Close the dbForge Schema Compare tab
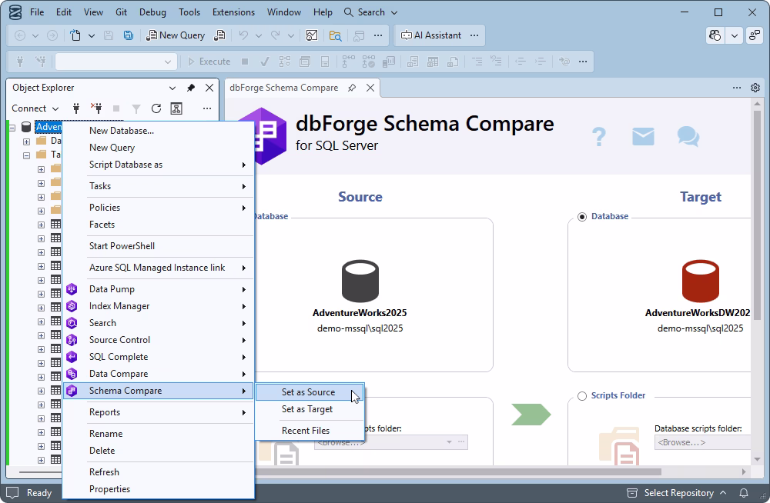Viewport: 770px width, 503px height. tap(370, 88)
